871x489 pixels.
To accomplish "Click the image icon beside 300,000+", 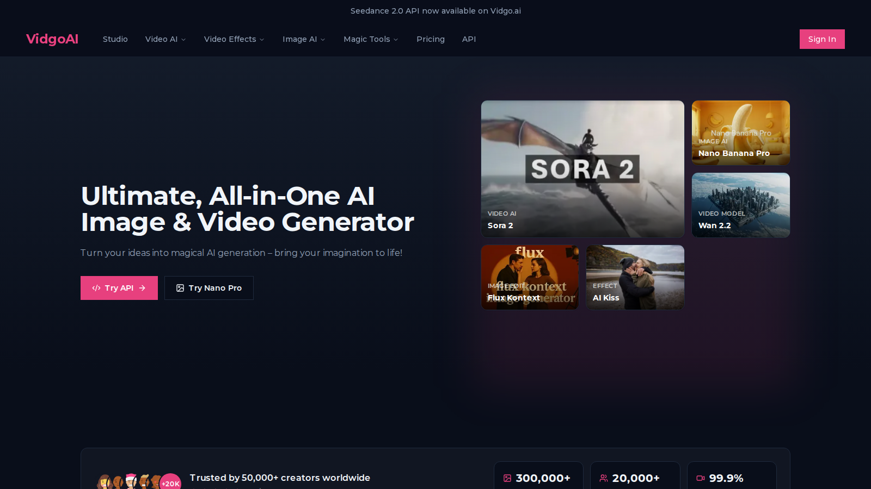I will coord(507,478).
